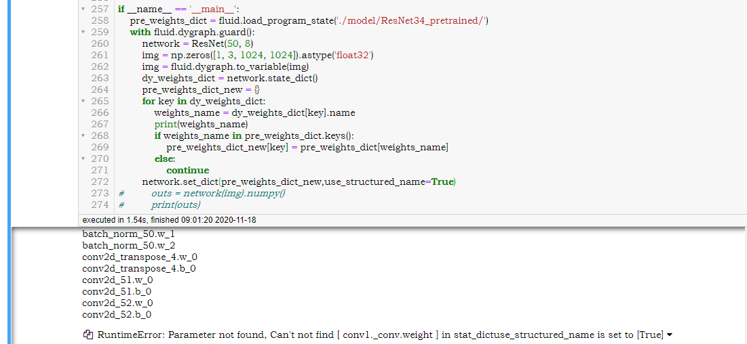The image size is (747, 344).
Task: Collapse the code fold at line 257
Action: point(83,9)
